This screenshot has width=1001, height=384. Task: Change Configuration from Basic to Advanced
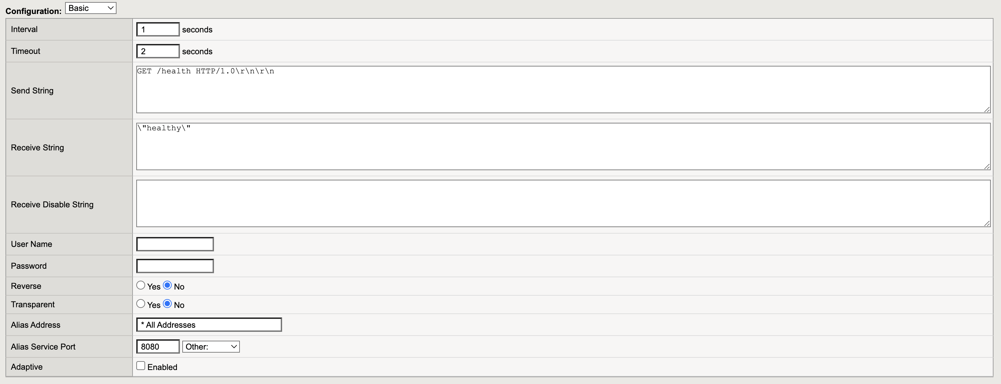coord(90,8)
